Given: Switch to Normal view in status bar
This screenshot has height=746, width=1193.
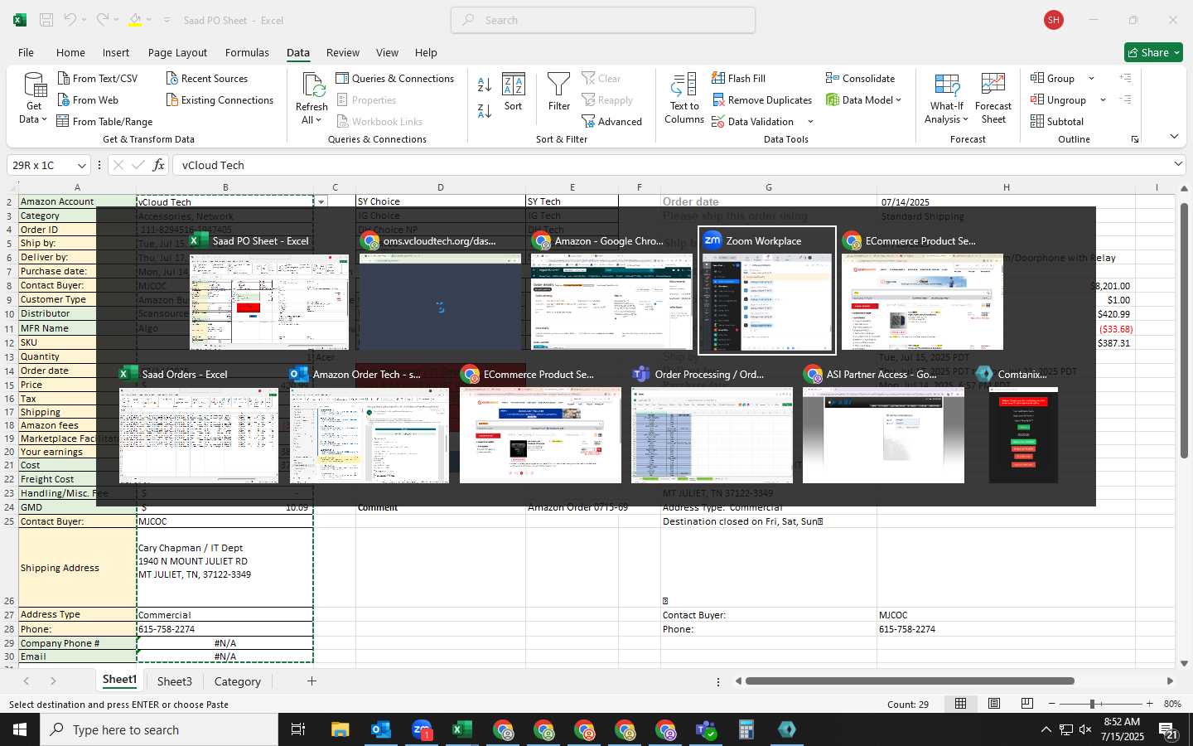Looking at the screenshot, I should pyautogui.click(x=960, y=704).
